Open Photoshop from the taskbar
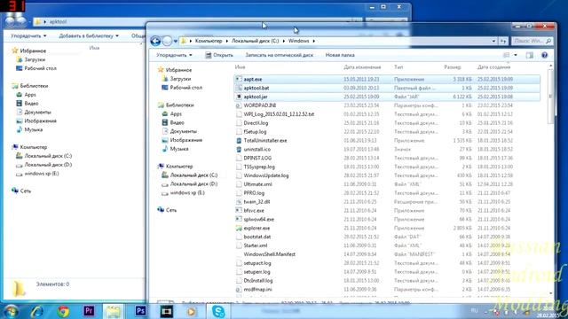 [x=140, y=311]
